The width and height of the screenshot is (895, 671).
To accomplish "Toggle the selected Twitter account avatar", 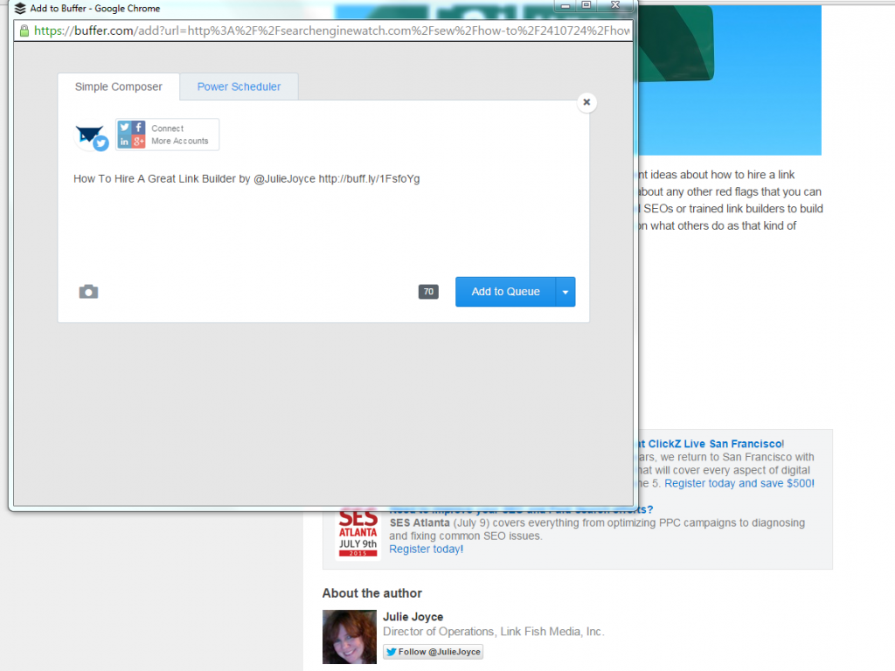I will (91, 136).
